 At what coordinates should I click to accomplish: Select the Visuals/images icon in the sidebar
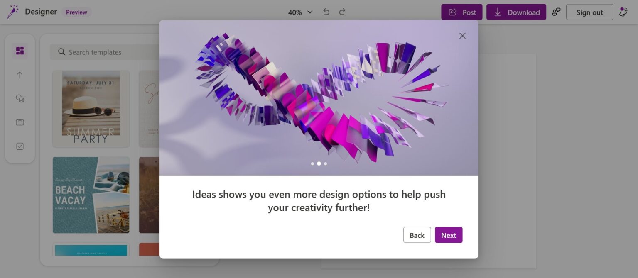click(x=20, y=98)
